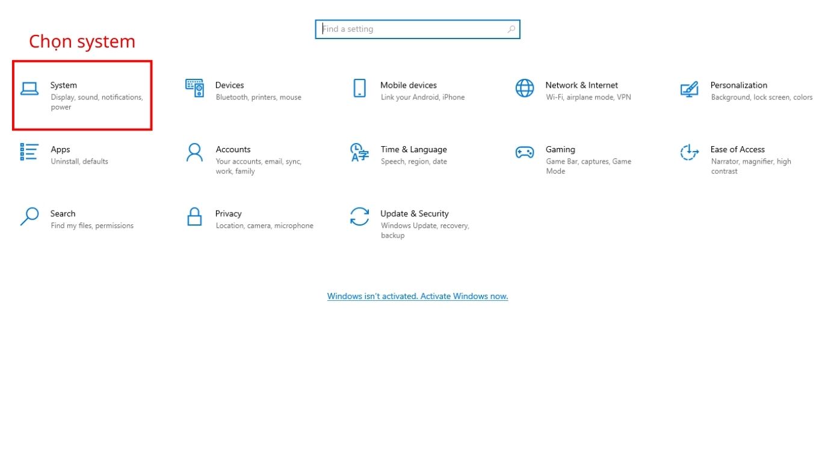Open the Apps category title
This screenshot has height=462, width=828.
[60, 149]
